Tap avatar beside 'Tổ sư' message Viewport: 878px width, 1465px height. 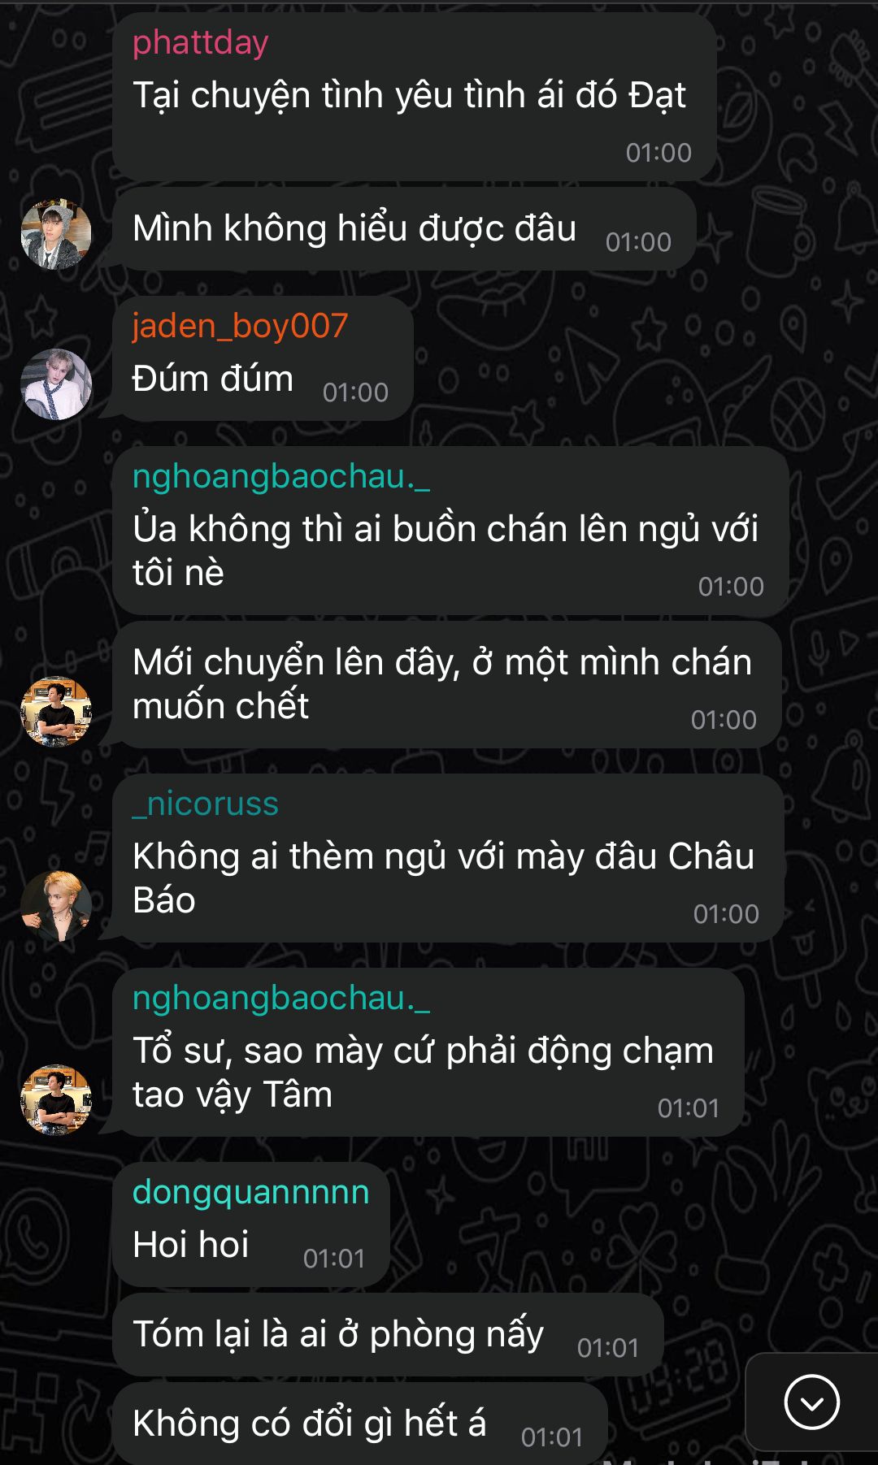56,1100
